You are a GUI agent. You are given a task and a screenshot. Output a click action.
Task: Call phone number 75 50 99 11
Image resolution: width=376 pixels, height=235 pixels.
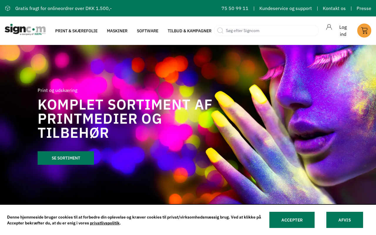235,8
